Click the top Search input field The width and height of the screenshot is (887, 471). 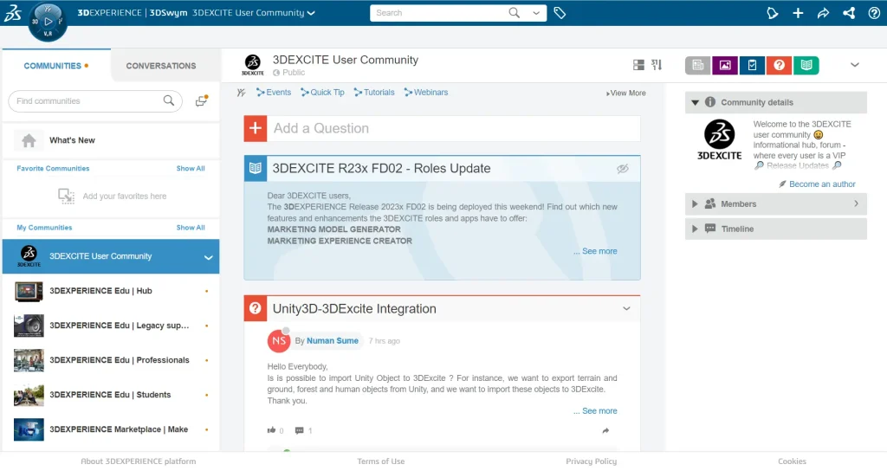pos(438,12)
